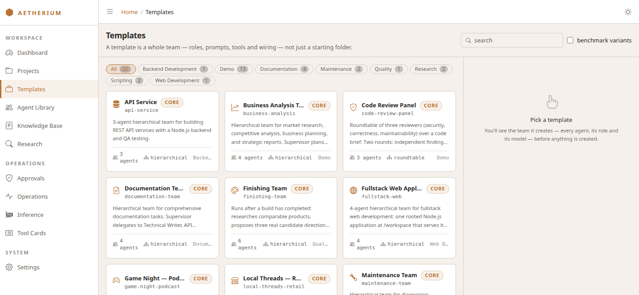639x295 pixels.
Task: Open the Dashboard page
Action: [x=49, y=53]
